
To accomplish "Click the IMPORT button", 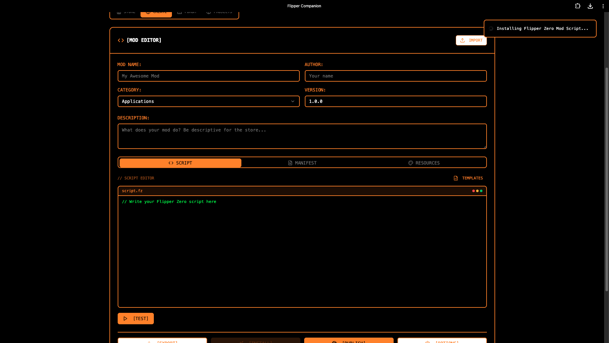I will (471, 40).
